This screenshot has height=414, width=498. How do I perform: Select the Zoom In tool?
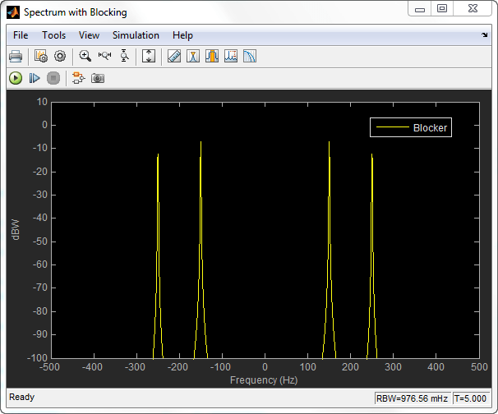pos(85,57)
